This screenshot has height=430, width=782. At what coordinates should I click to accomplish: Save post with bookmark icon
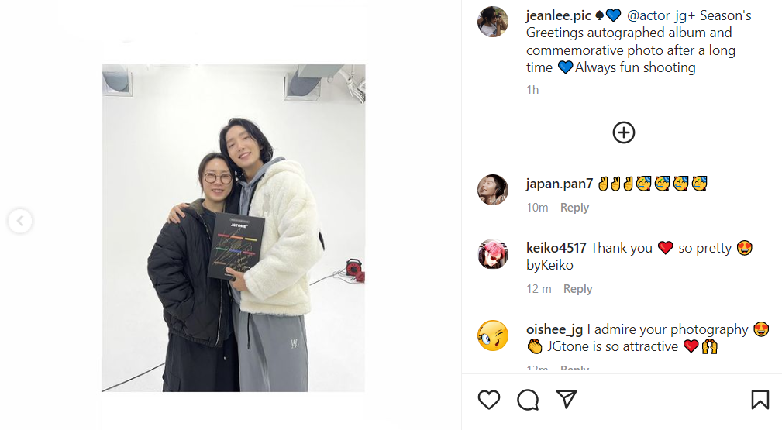click(760, 400)
